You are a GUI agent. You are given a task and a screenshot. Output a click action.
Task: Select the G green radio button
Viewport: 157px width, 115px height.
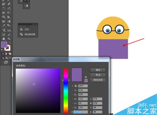tap(73, 103)
